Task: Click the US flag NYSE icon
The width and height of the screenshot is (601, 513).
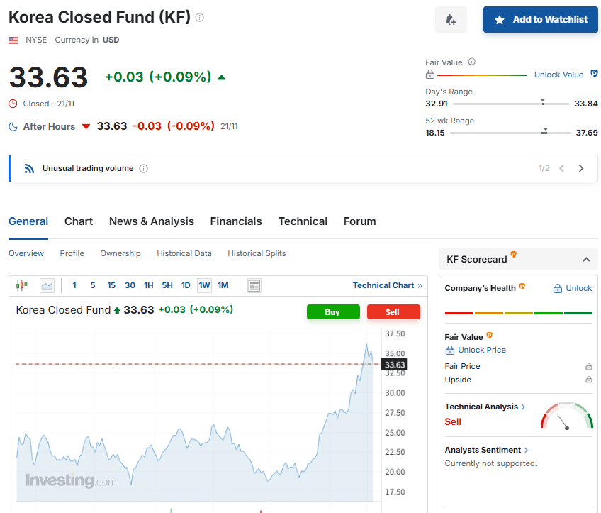Action: pyautogui.click(x=13, y=40)
